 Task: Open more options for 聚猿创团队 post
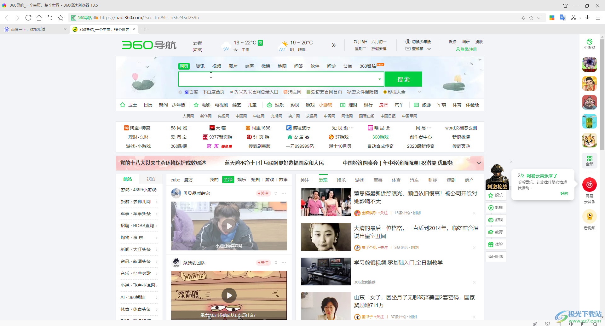pyautogui.click(x=284, y=263)
